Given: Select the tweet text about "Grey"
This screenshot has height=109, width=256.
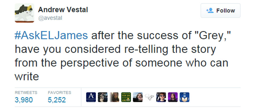Looking at the screenshot, I should pyautogui.click(x=122, y=56).
